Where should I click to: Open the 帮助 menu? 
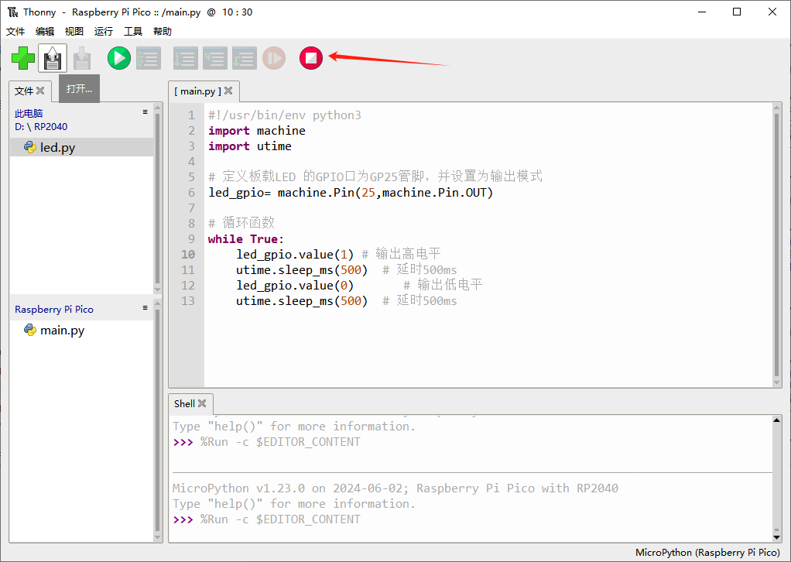click(x=163, y=31)
